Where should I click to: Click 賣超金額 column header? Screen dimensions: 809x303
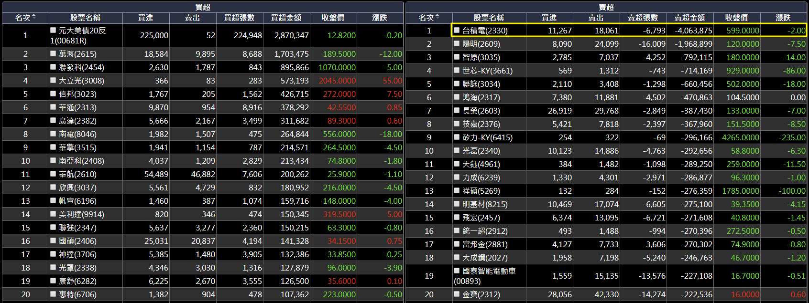click(x=690, y=18)
